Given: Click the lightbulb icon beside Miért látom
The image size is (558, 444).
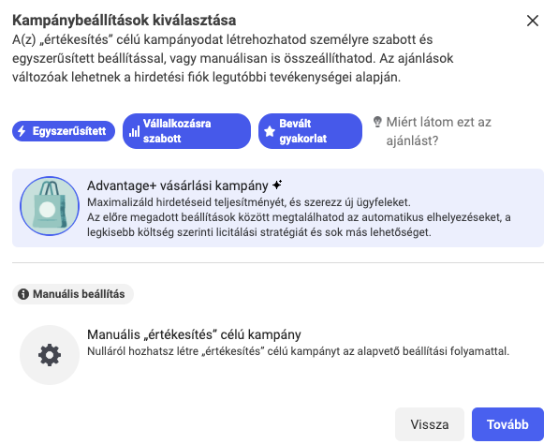Looking at the screenshot, I should click(377, 122).
